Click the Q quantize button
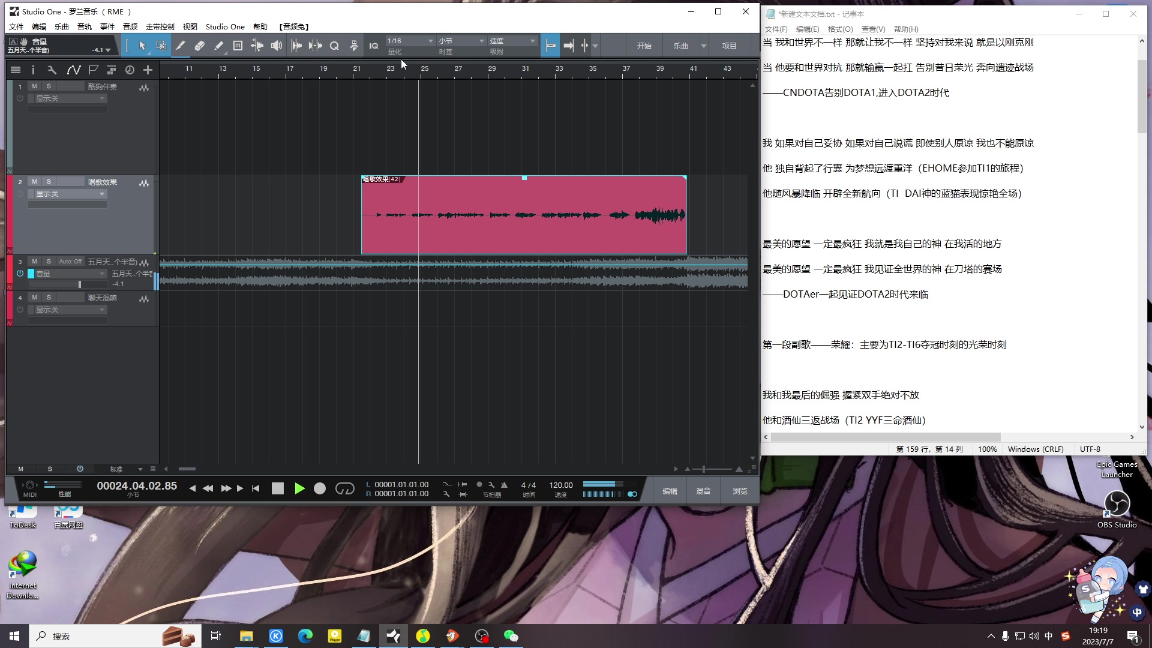This screenshot has height=648, width=1152. tap(334, 46)
